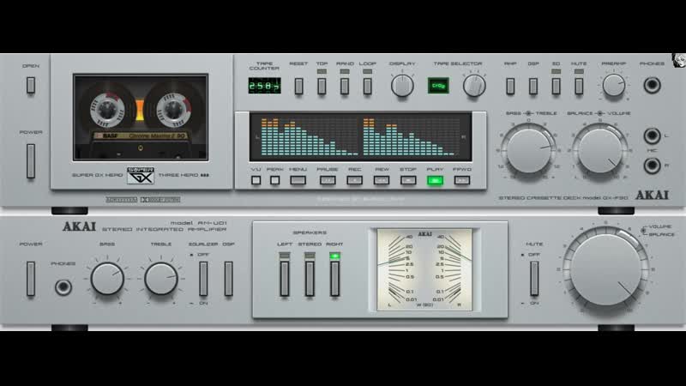Flip the AMP switch on the deck
This screenshot has height=386, width=686.
(x=510, y=86)
